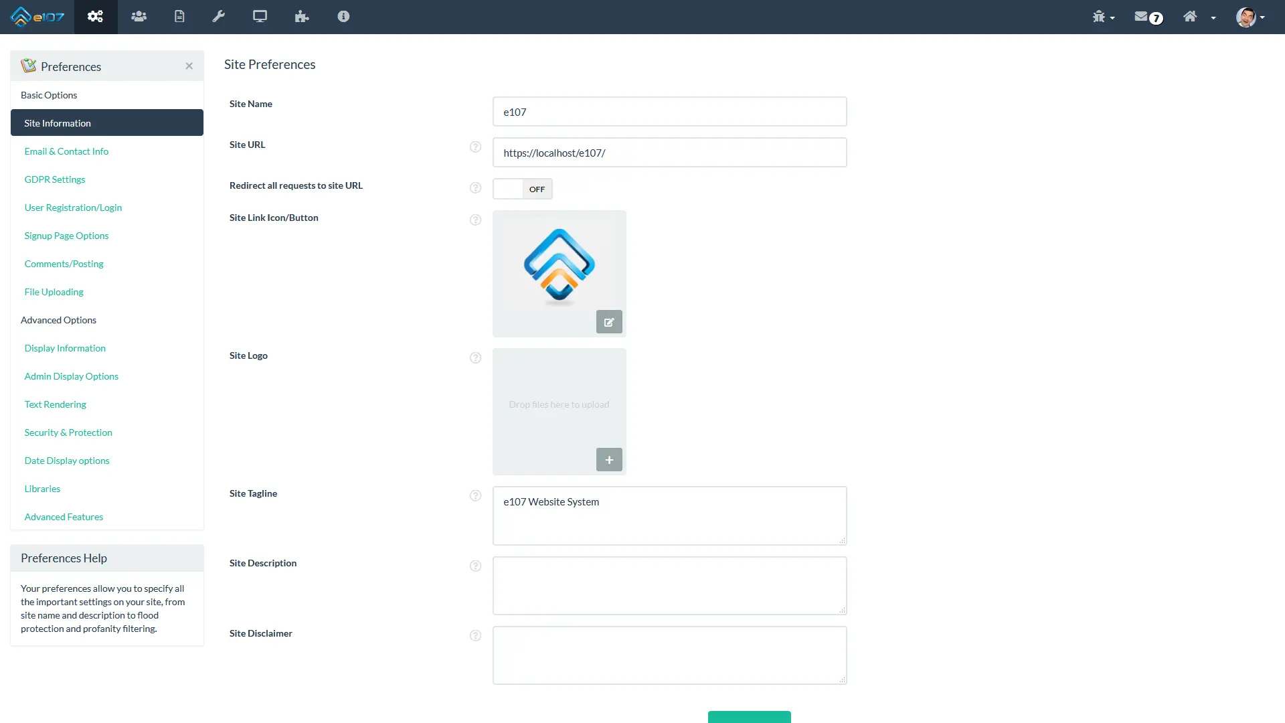
Task: Open File Uploading settings
Action: point(54,292)
